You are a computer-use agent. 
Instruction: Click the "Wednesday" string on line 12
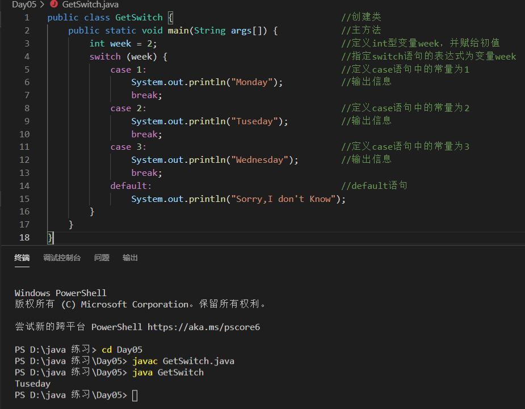[x=260, y=160]
